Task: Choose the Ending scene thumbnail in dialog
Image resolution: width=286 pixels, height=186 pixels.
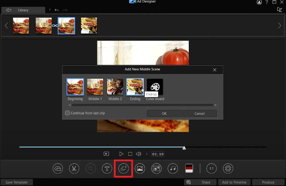Action: pos(135,87)
